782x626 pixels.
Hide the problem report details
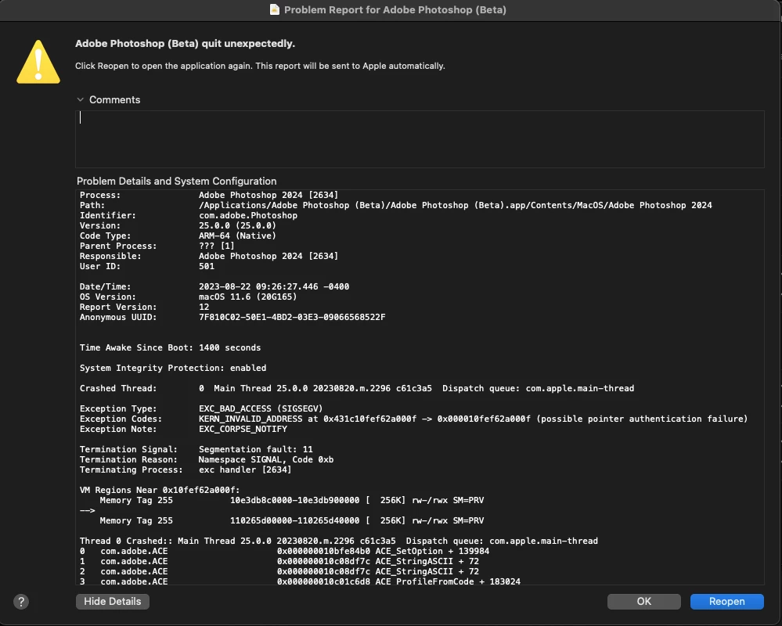(x=112, y=601)
